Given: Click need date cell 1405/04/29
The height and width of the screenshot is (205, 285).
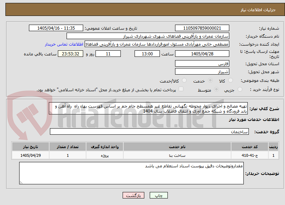Looking at the screenshot, I should point(30,155).
